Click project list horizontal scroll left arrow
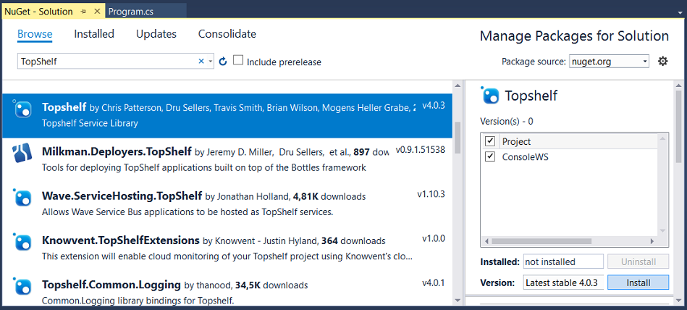 tap(486, 241)
